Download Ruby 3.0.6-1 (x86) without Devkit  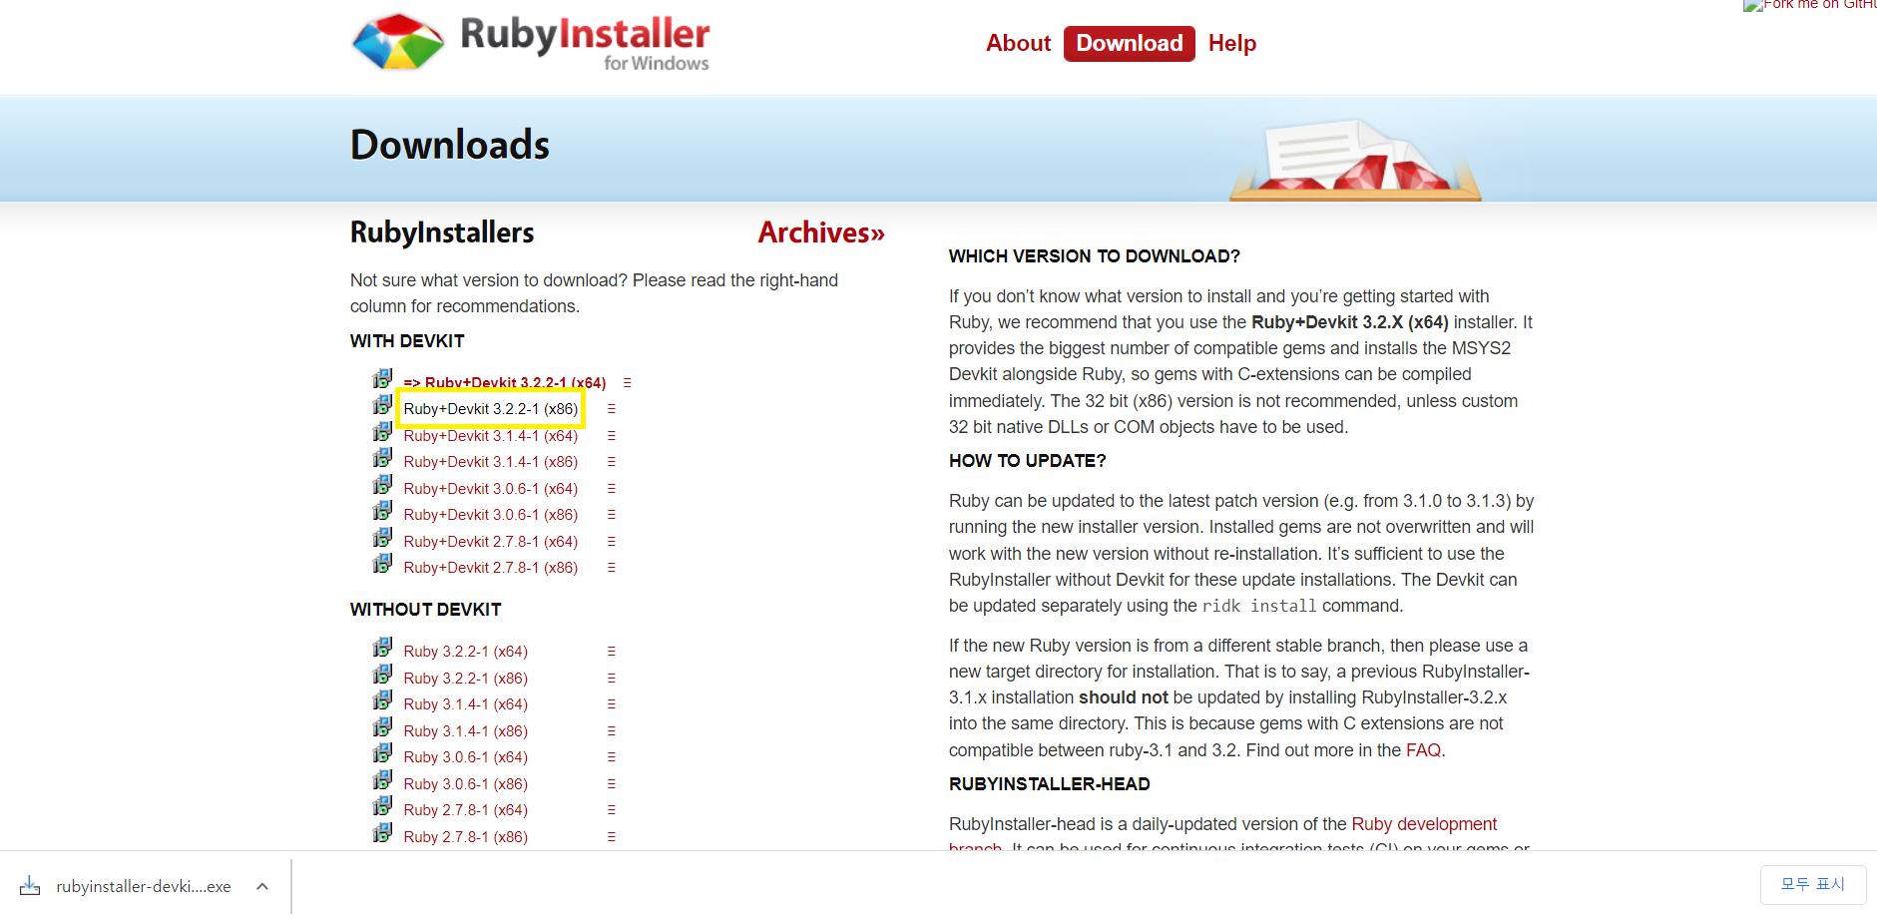click(466, 784)
